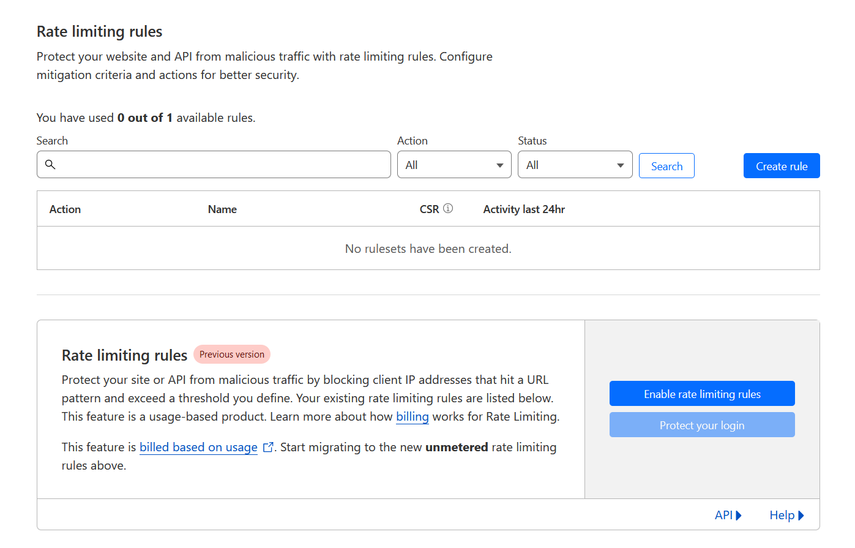This screenshot has width=855, height=548.
Task: Open the billing link
Action: 412,416
